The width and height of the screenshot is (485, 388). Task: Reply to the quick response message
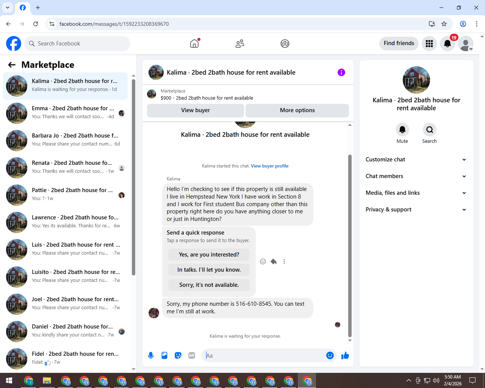[274, 261]
